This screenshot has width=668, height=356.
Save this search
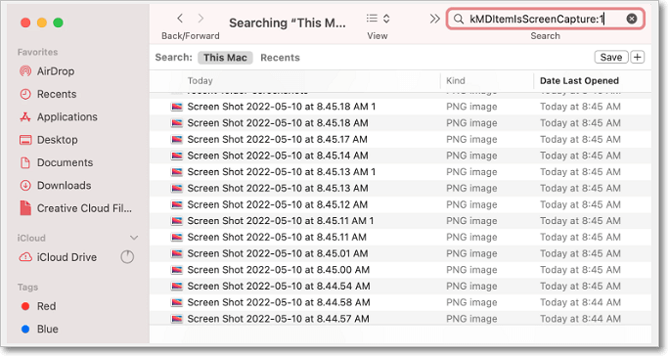(x=611, y=57)
